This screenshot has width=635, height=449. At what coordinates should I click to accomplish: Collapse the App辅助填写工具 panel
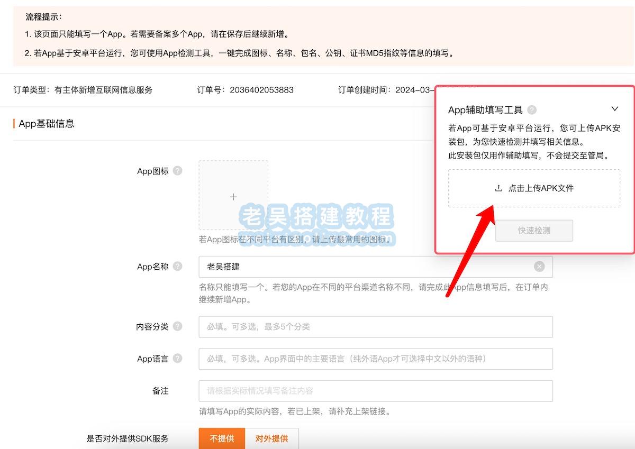pyautogui.click(x=614, y=109)
